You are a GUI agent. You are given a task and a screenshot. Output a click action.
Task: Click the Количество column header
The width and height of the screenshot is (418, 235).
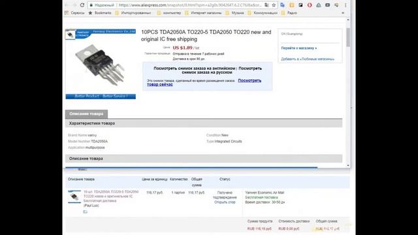[178, 180]
